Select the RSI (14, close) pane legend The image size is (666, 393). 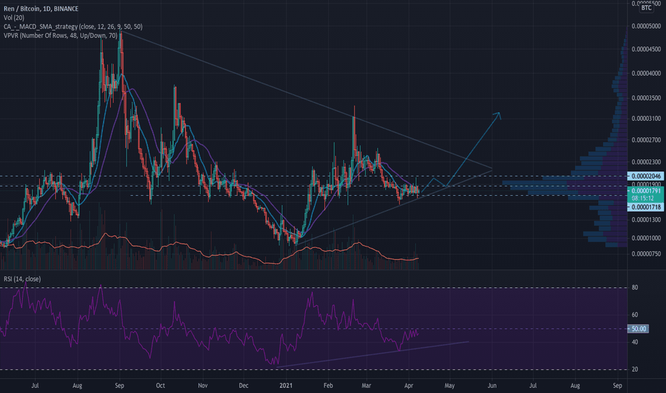point(22,279)
